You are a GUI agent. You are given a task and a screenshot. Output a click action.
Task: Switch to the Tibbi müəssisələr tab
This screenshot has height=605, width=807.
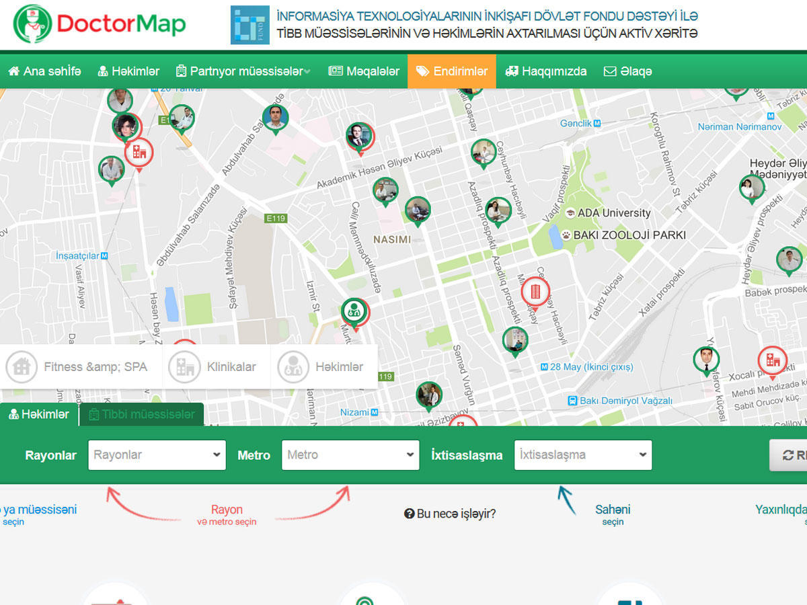point(141,414)
